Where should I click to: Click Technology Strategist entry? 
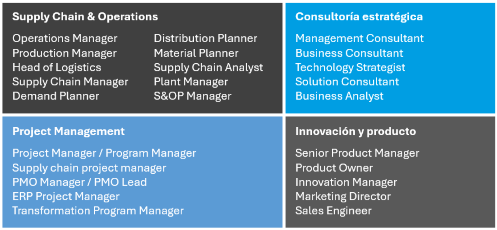pyautogui.click(x=350, y=68)
